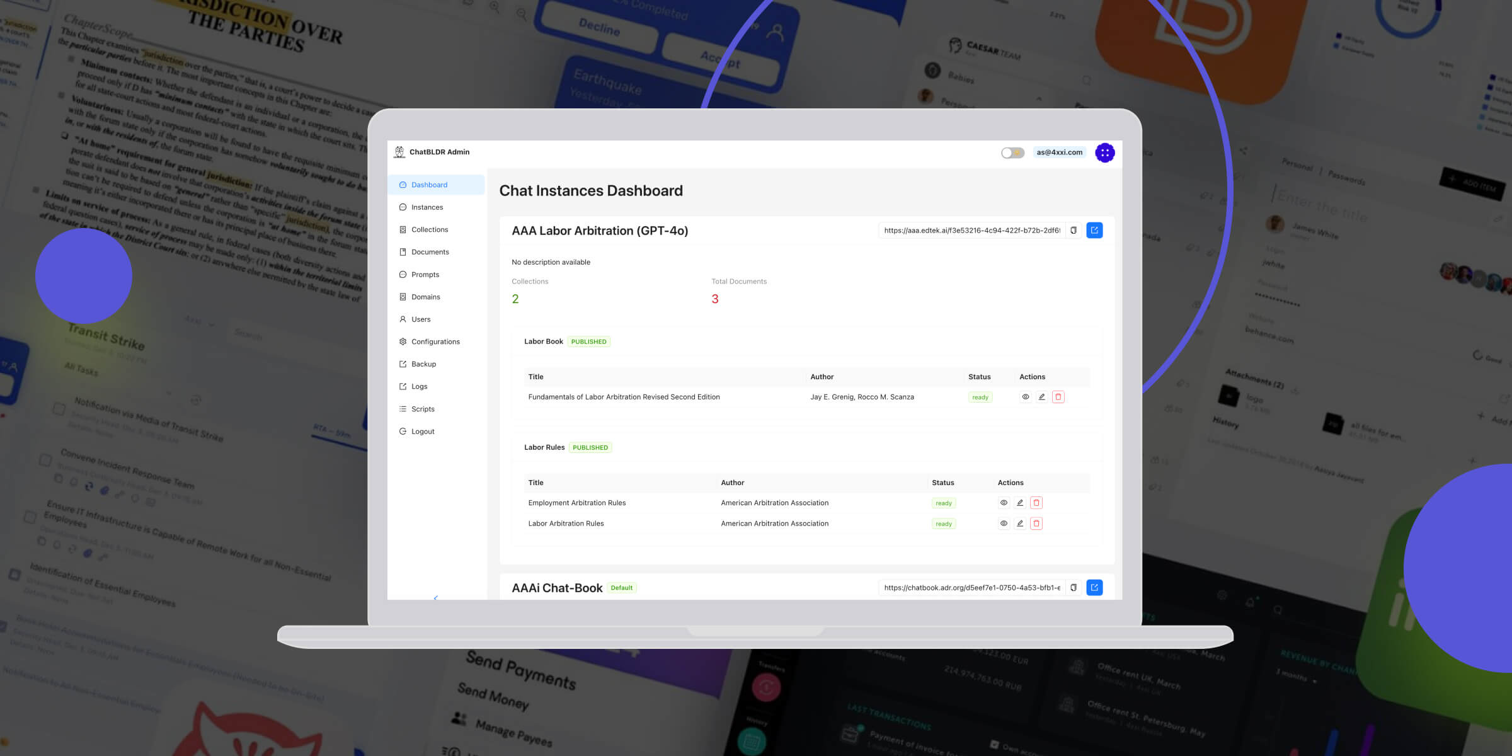Screen dimensions: 1512x756
Task: Go to Collections in the sidebar
Action: [436, 229]
